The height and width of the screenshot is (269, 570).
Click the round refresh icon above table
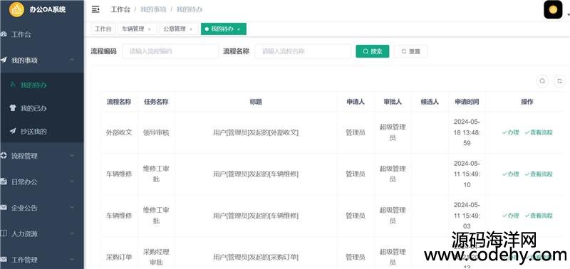point(559,81)
